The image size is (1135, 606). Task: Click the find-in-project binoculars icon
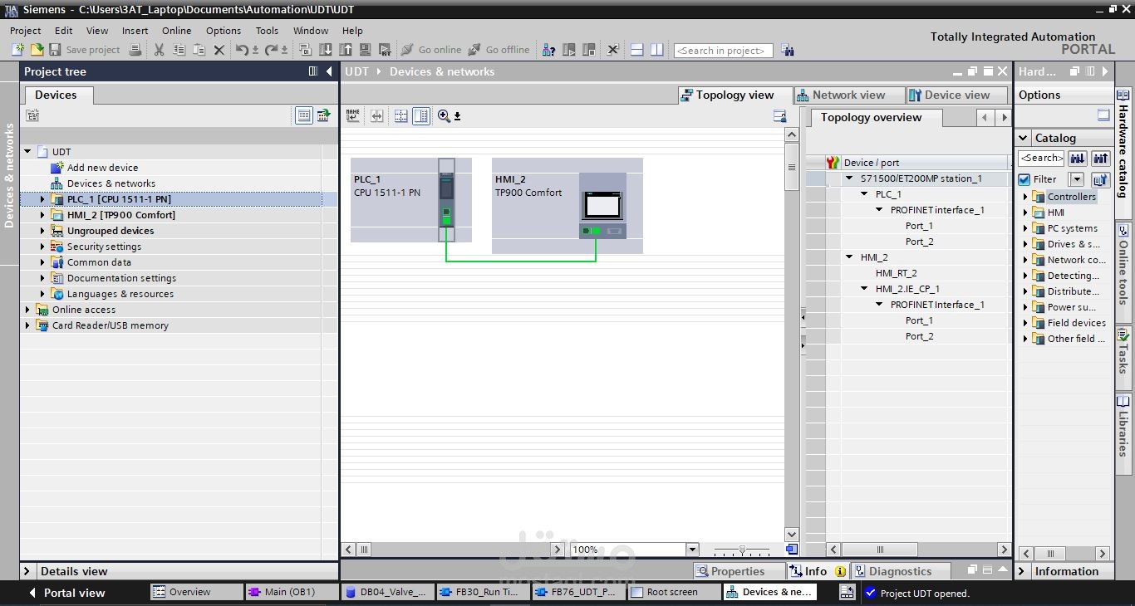(x=788, y=51)
